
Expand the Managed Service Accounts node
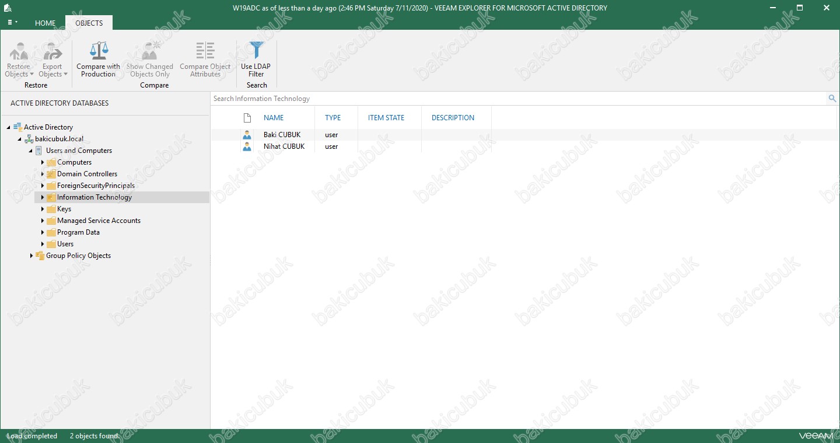point(43,221)
